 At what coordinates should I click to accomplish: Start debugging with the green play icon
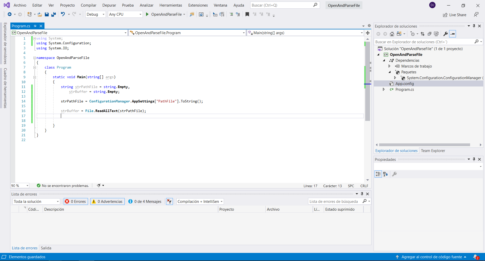click(147, 14)
